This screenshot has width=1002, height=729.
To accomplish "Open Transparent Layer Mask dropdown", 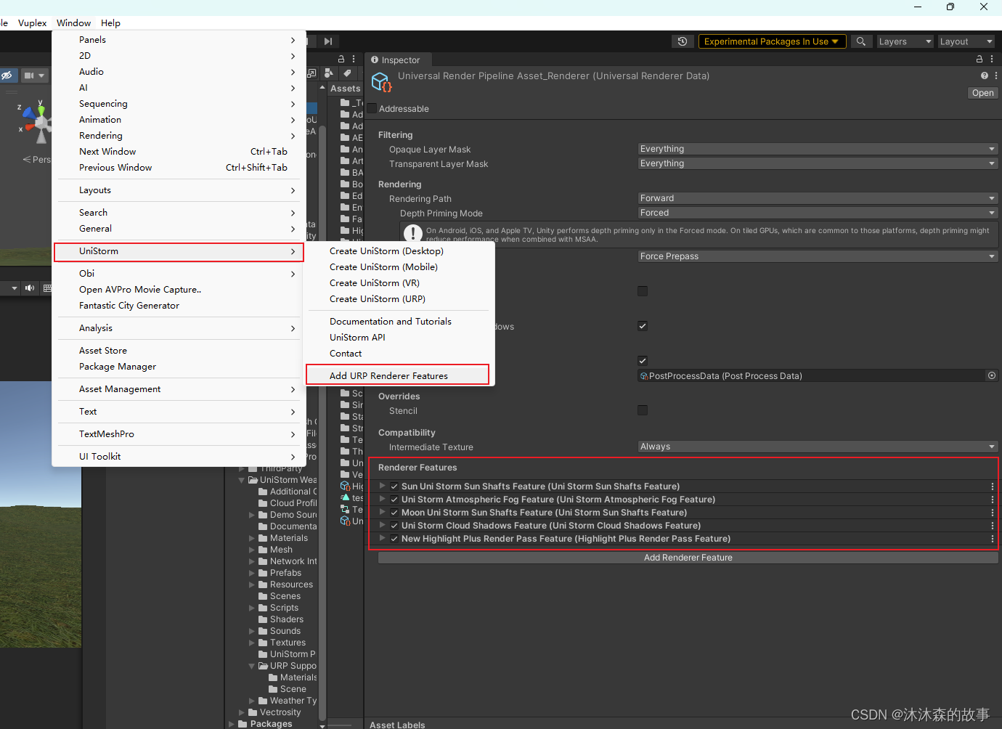I will click(x=818, y=163).
